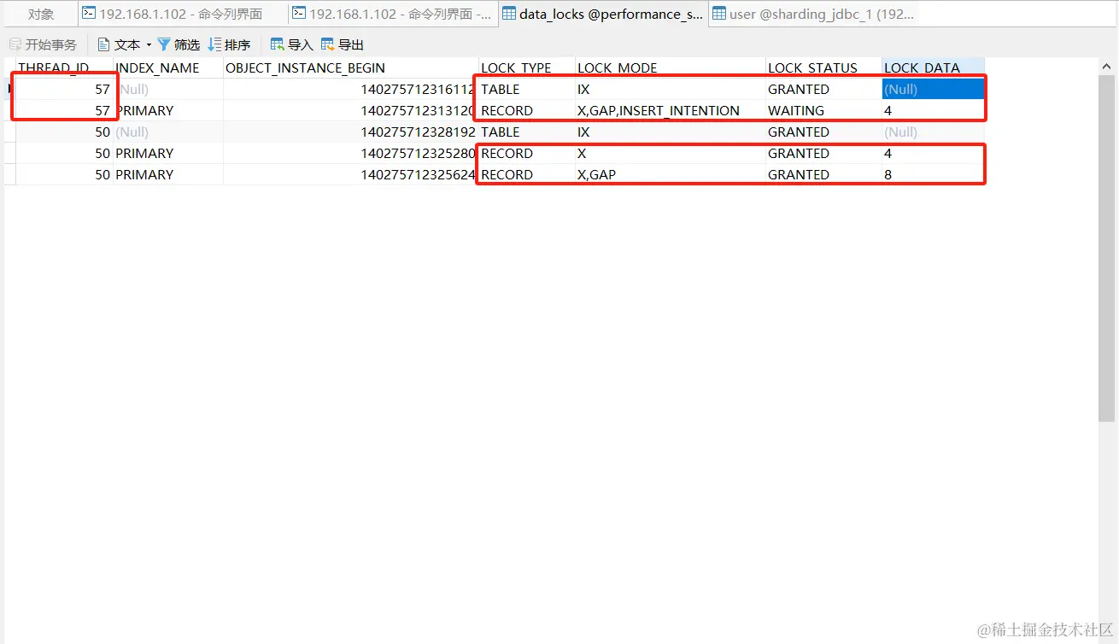This screenshot has height=644, width=1119.
Task: Click the X lock mode cell in row 140275712325280
Action: click(x=671, y=153)
